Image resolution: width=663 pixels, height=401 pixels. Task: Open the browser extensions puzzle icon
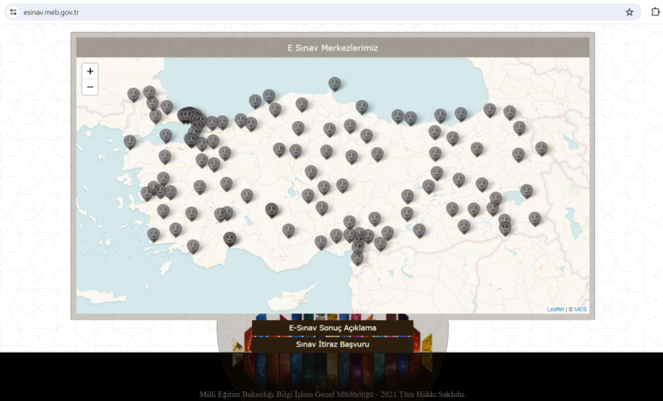tap(654, 12)
